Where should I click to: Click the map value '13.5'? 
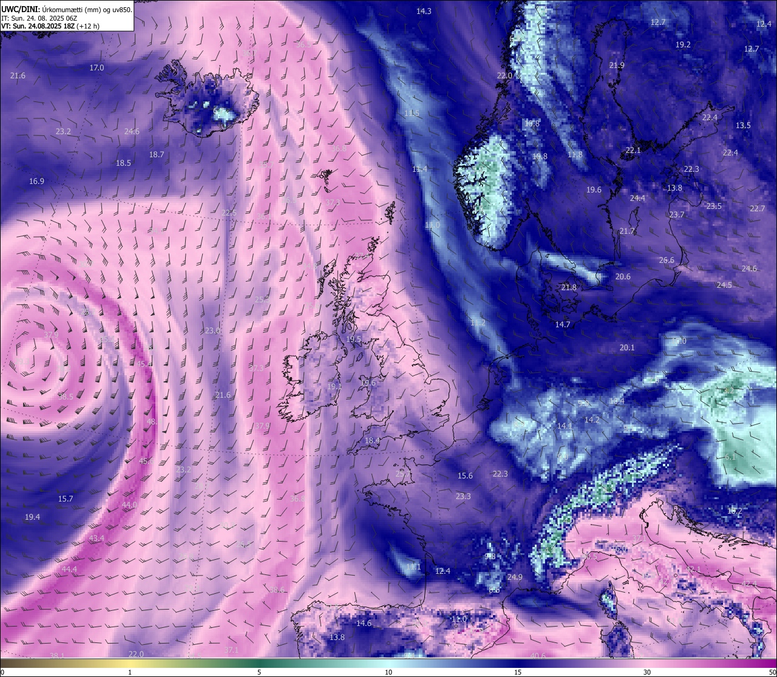tap(743, 126)
